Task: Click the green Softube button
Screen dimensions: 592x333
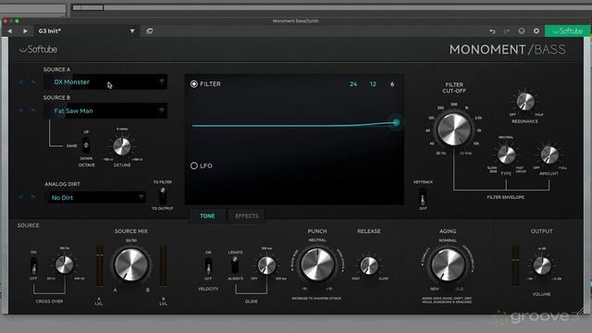Action: [567, 31]
